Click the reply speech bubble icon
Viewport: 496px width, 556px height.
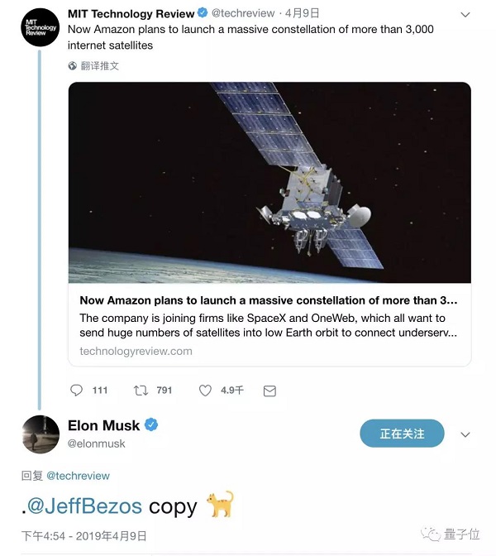(x=77, y=390)
